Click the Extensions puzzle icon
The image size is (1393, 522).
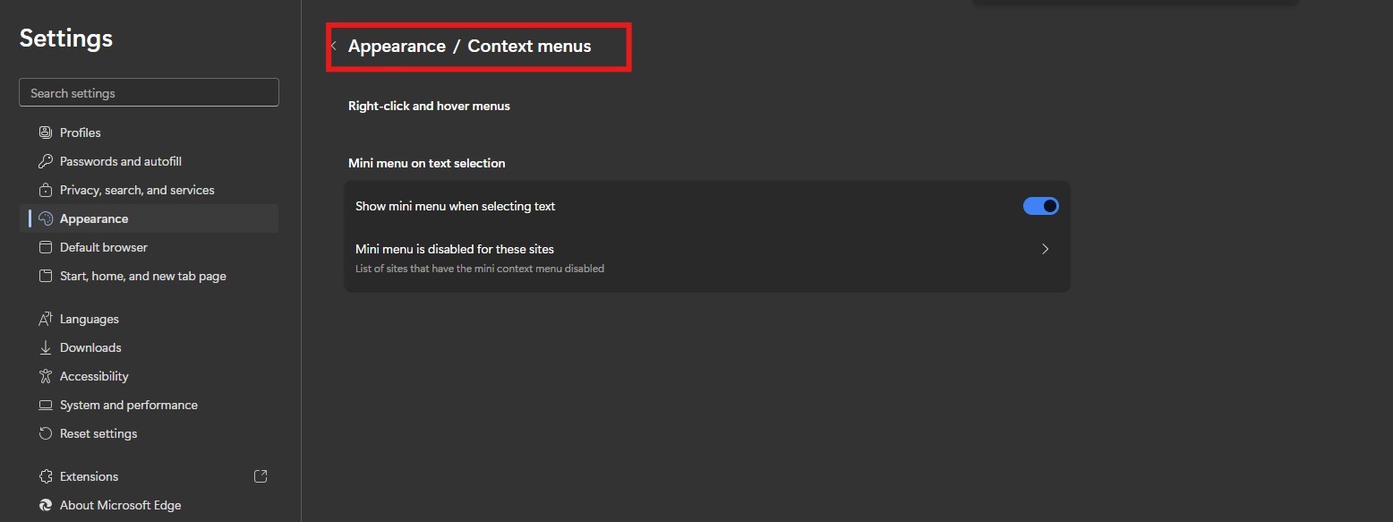(46, 476)
